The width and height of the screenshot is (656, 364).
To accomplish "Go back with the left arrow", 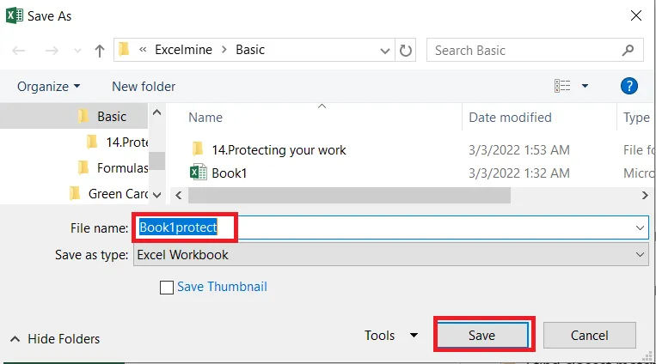I will 18,51.
